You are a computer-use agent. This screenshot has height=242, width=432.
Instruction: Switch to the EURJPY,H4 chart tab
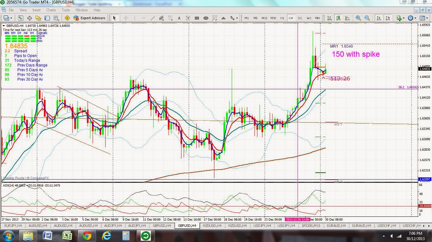coord(13,226)
